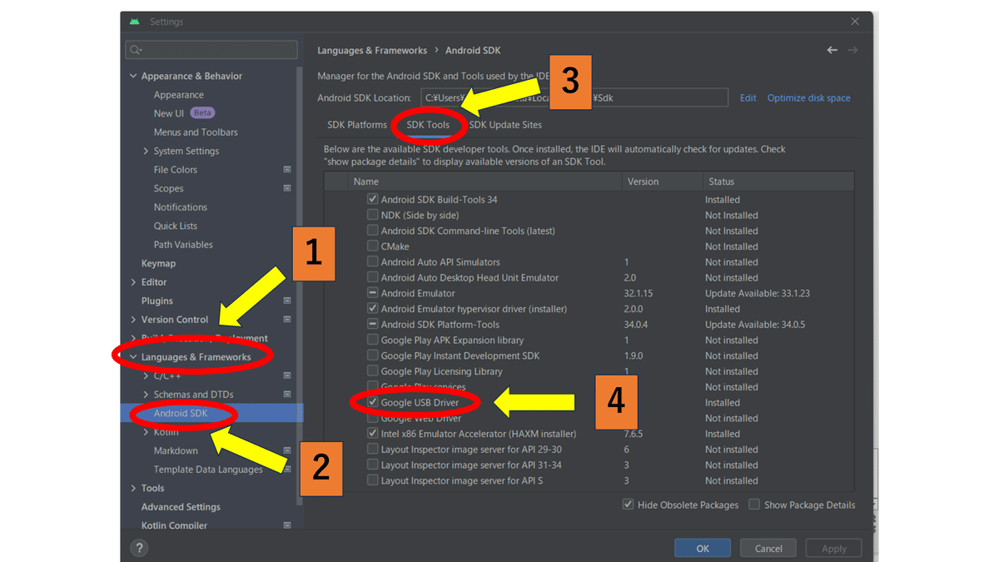Screen dimensions: 999x562
Task: Click the search magnifier icon
Action: tap(136, 50)
